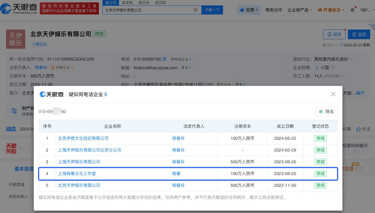Expand company intro via 展开 link
Image resolution: width=375 pixels, height=213 pixels.
pos(360,93)
